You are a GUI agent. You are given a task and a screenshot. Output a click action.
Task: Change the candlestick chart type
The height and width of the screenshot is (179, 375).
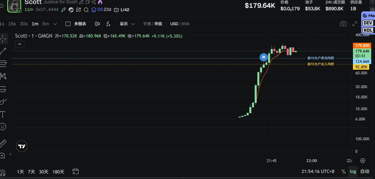[x=97, y=24]
